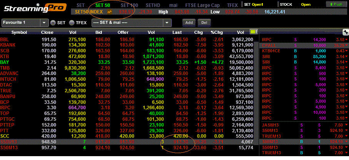Click the Del button
Viewport: 349px width, 160px height.
pos(204,22)
